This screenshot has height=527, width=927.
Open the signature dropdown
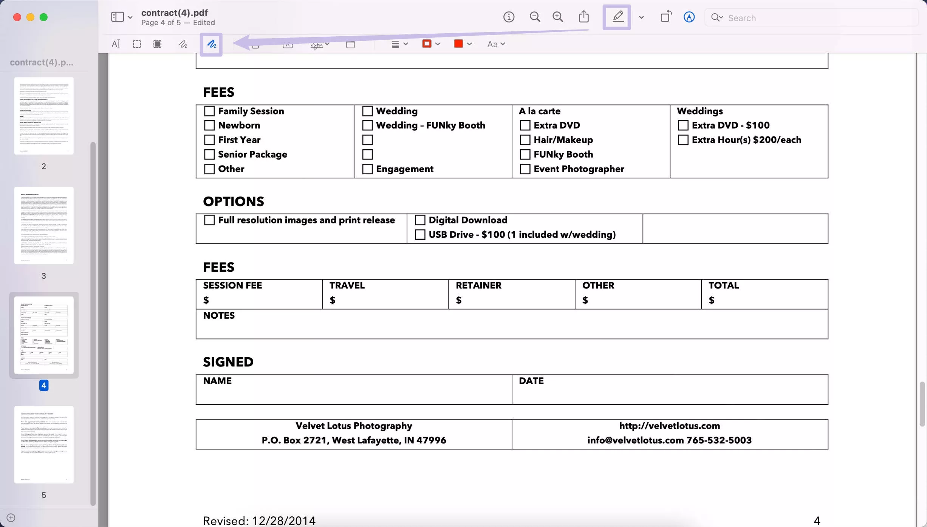point(327,44)
